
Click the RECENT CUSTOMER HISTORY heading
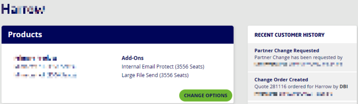click(x=289, y=35)
